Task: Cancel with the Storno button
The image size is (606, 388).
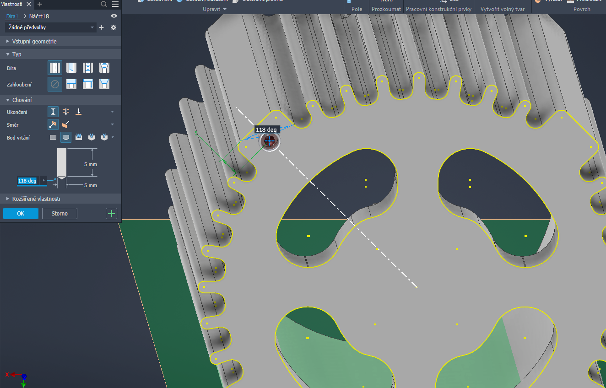Action: (60, 213)
